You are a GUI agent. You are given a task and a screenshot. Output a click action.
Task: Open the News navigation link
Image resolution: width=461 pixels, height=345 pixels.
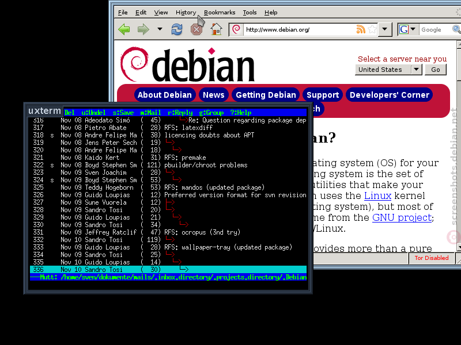click(213, 95)
